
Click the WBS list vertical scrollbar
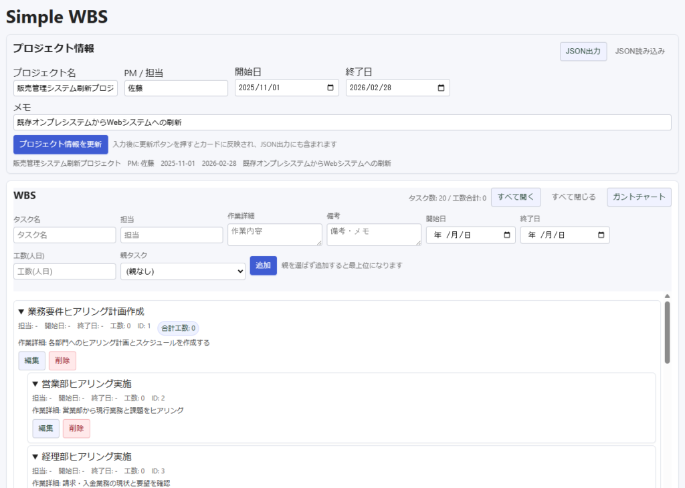click(667, 332)
